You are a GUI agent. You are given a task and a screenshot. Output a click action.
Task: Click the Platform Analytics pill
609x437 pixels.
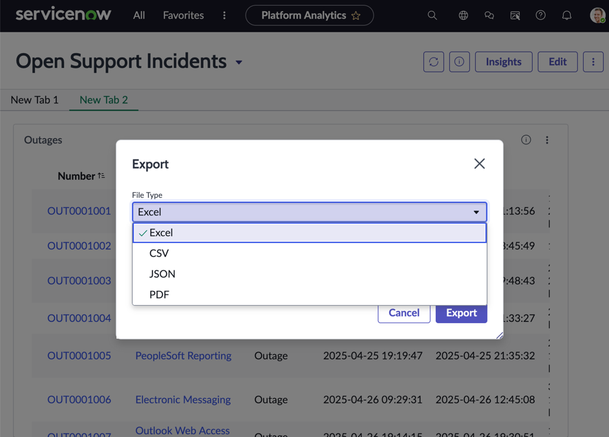[309, 16]
